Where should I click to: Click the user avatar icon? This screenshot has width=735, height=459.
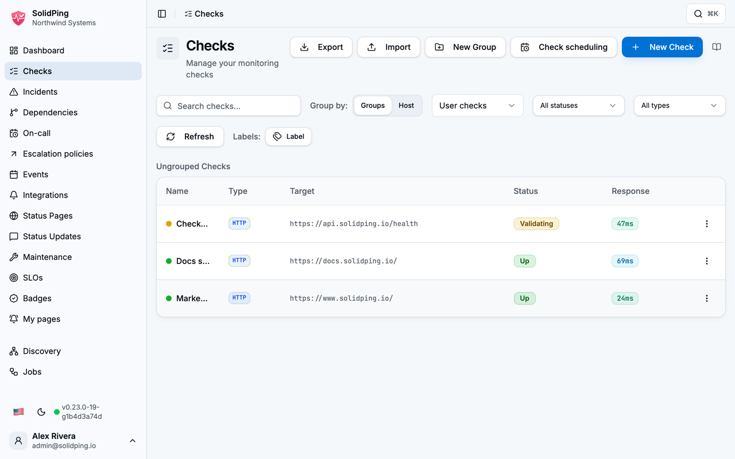[x=18, y=441]
